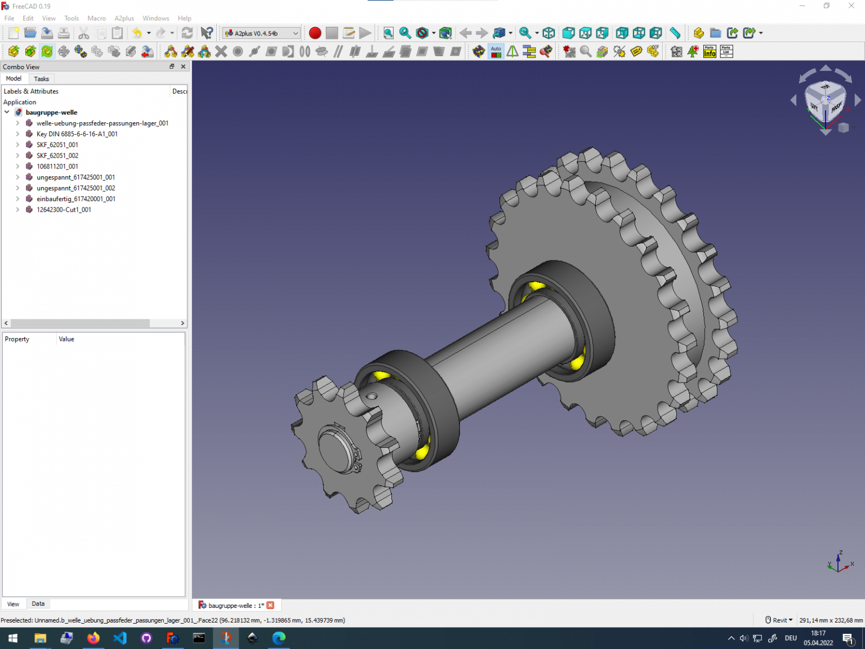Select the Move part tool
Viewport: 865px width, 649px height.
pos(64,51)
